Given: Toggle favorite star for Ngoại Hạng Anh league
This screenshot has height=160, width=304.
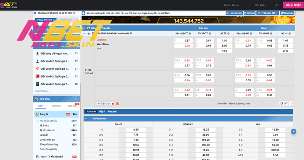Looking at the screenshot, I should point(89,33).
